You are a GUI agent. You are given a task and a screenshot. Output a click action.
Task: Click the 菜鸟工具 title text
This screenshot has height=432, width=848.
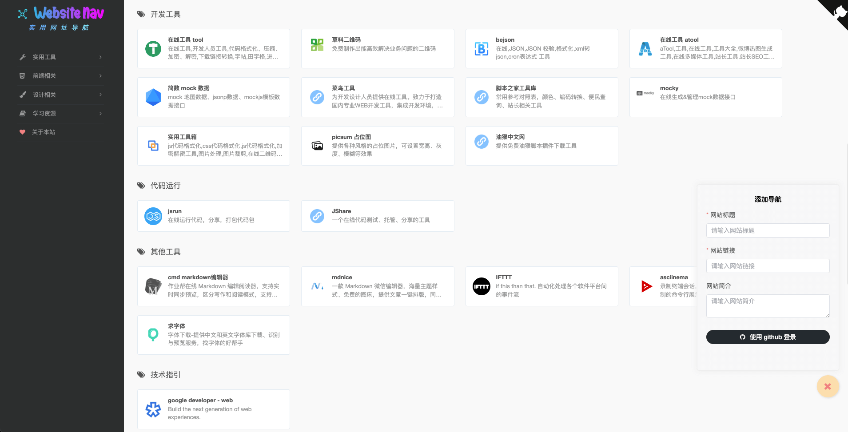[343, 88]
